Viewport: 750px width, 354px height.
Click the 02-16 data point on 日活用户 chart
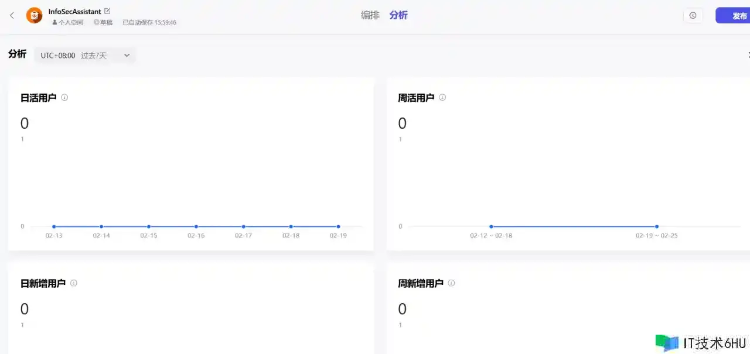pyautogui.click(x=196, y=226)
